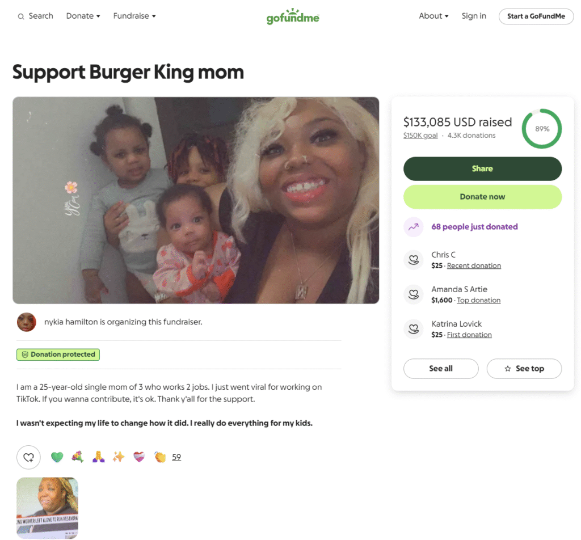
Task: Toggle the heart reaction button
Action: point(28,457)
